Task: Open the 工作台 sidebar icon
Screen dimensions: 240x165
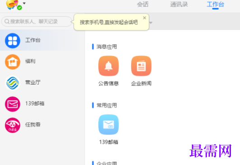Action: [13, 41]
